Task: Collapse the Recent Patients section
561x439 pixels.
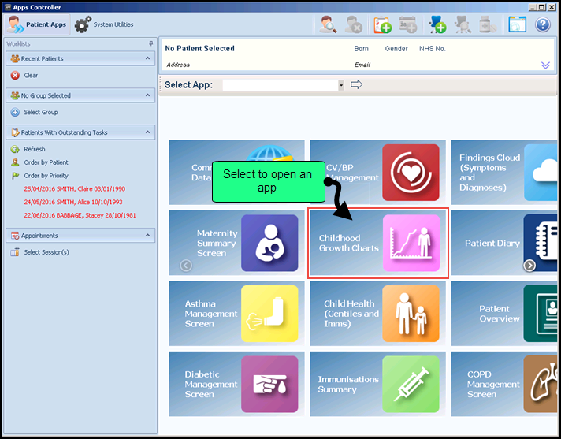Action: point(147,58)
